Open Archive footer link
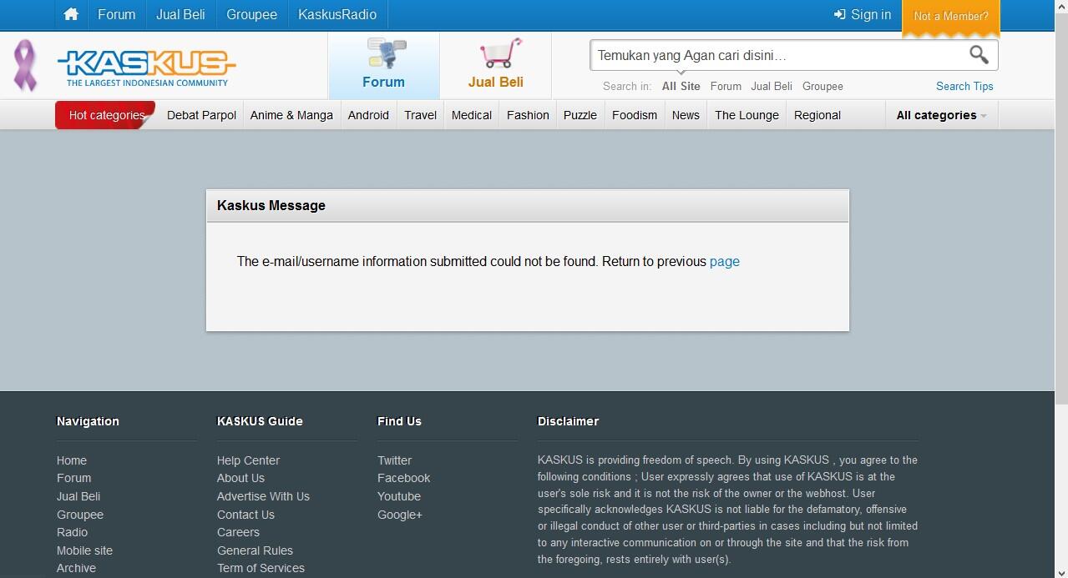Viewport: 1068px width, 578px height. click(x=76, y=568)
